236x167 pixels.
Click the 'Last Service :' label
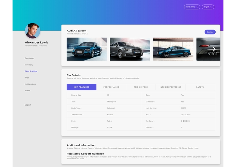pyautogui.click(x=151, y=108)
